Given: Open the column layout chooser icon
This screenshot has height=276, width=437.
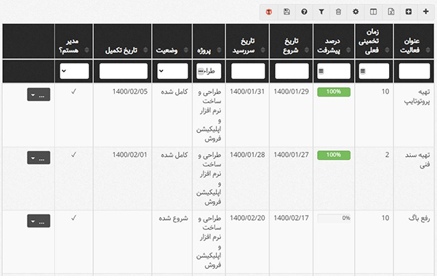Looking at the screenshot, I should click(x=373, y=12).
